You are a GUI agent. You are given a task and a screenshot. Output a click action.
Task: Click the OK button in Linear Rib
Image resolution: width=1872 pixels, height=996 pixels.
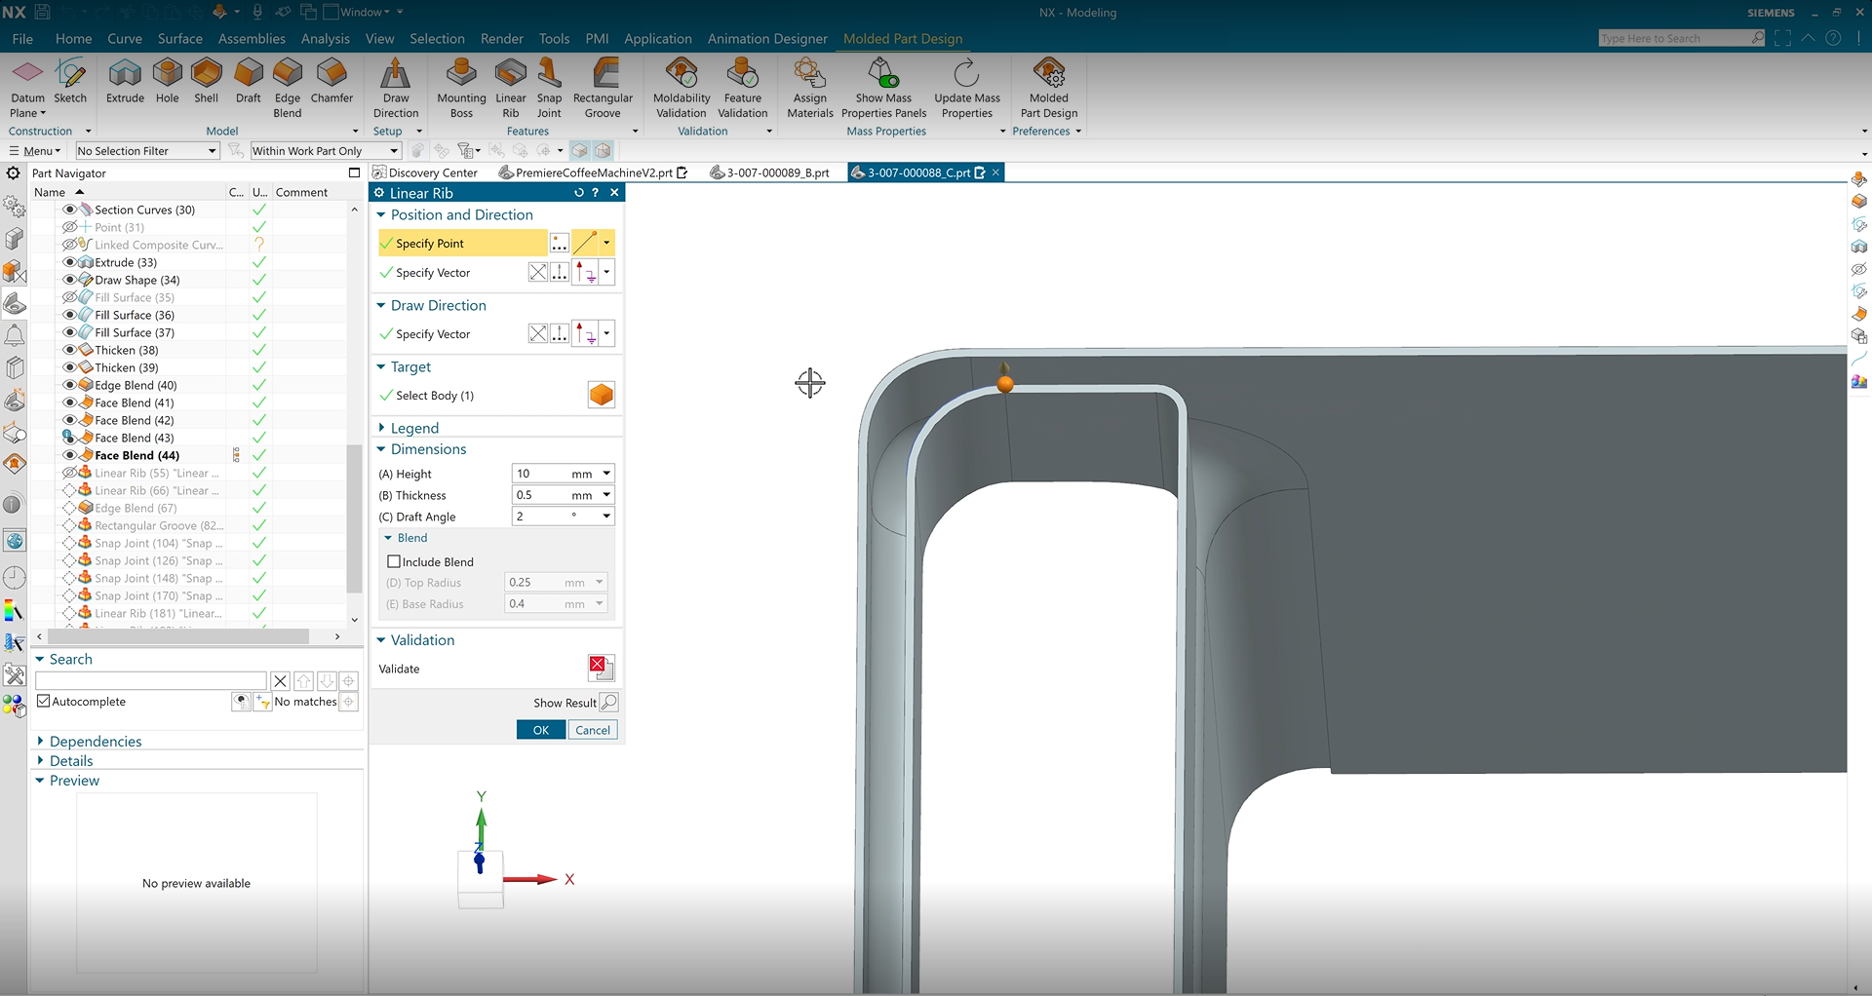(540, 729)
